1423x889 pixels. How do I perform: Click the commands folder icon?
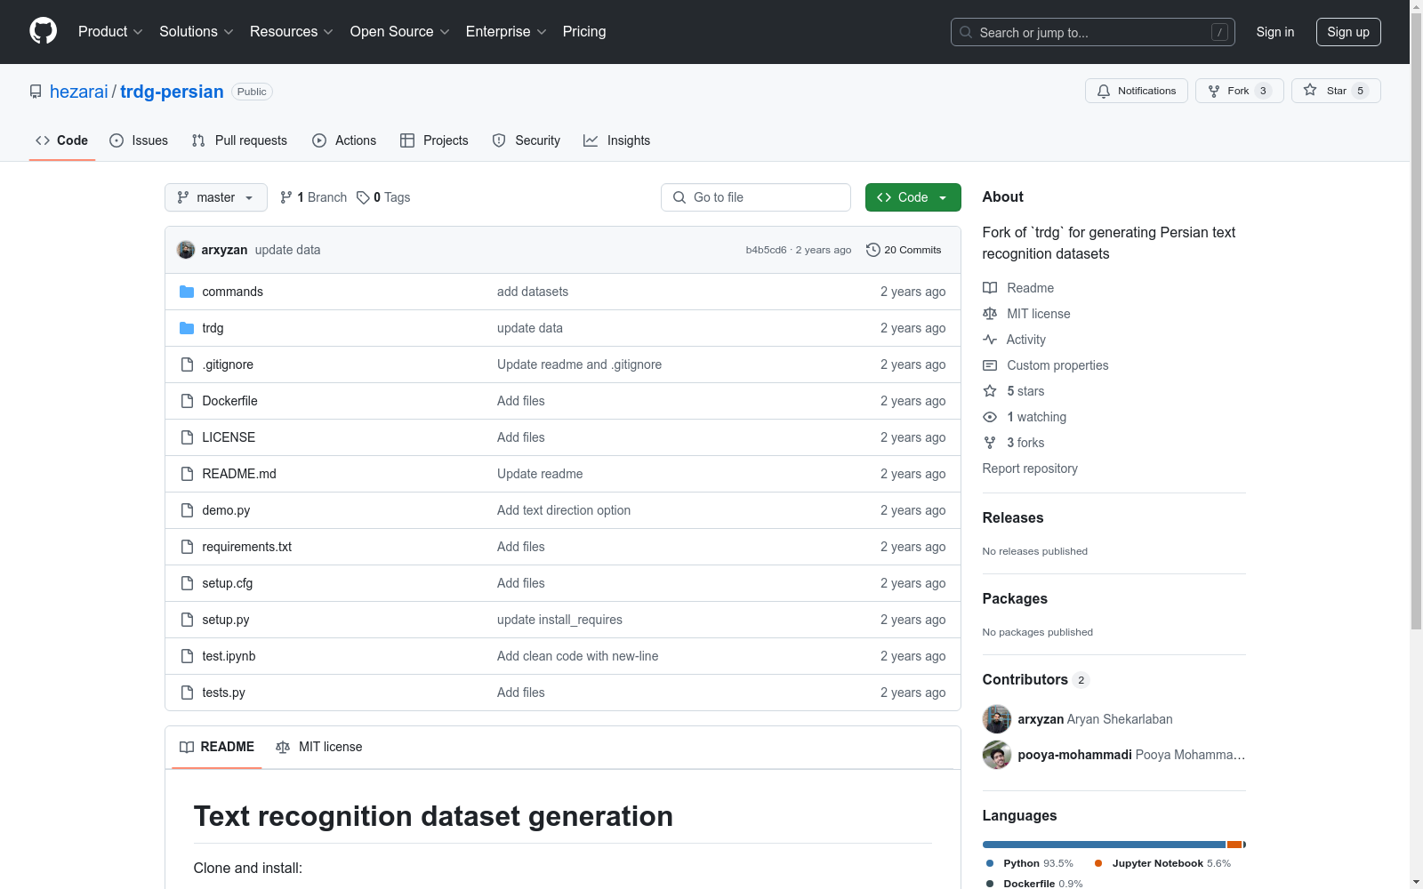[x=187, y=292]
